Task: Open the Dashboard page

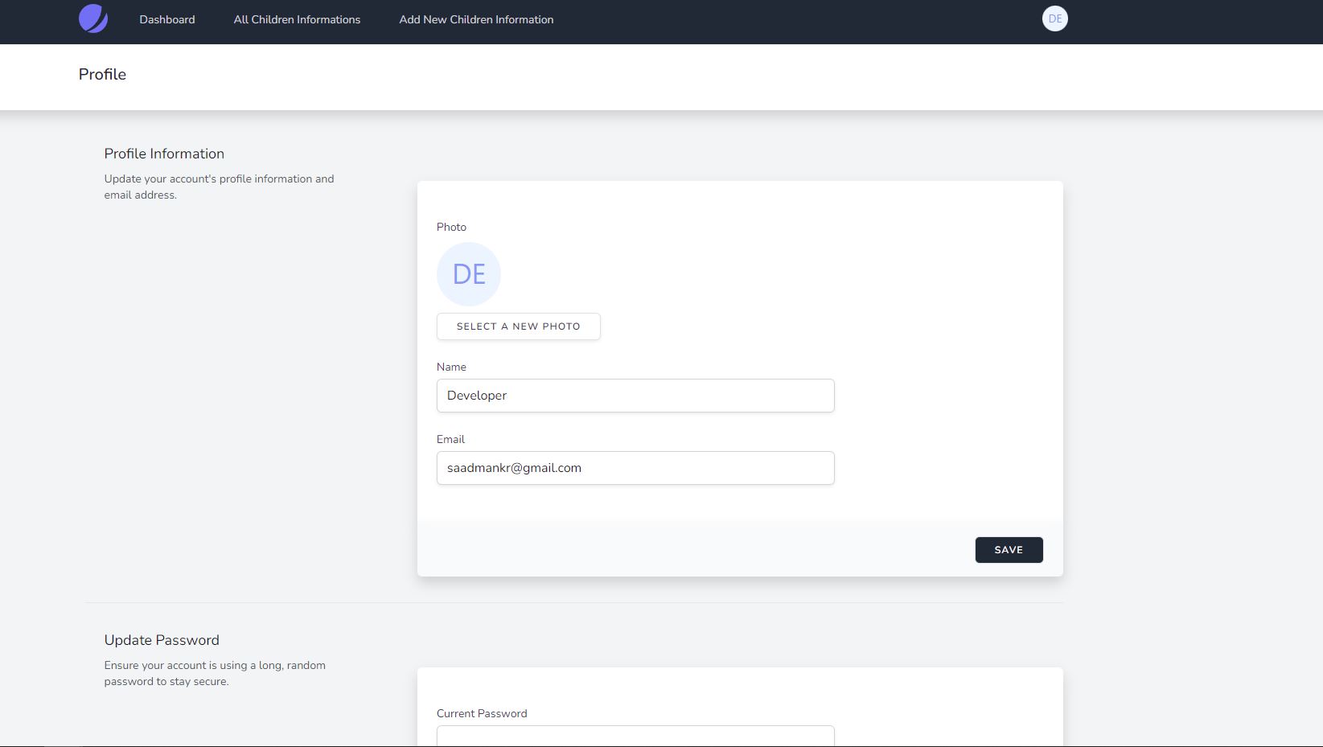Action: [166, 19]
